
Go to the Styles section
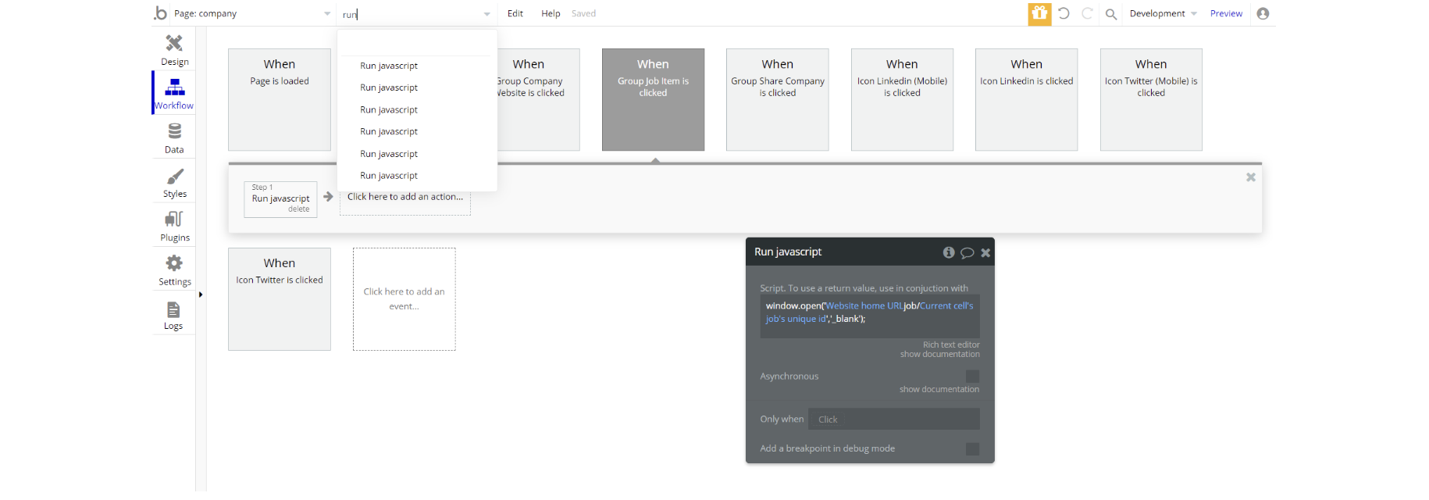coord(174,183)
